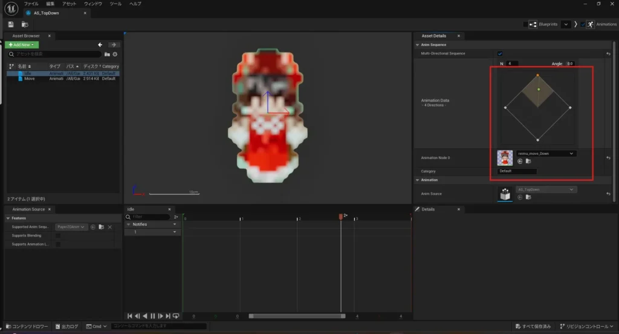Screen dimensions: 619x334
Task: Switch to Animations mode icon
Action: pyautogui.click(x=590, y=25)
